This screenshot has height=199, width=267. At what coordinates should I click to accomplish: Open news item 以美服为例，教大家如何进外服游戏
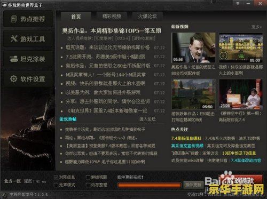[x=103, y=92]
